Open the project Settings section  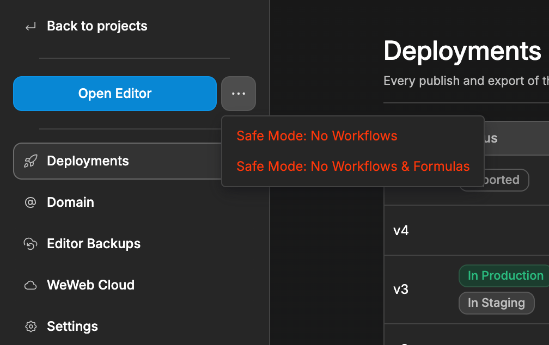pos(72,326)
